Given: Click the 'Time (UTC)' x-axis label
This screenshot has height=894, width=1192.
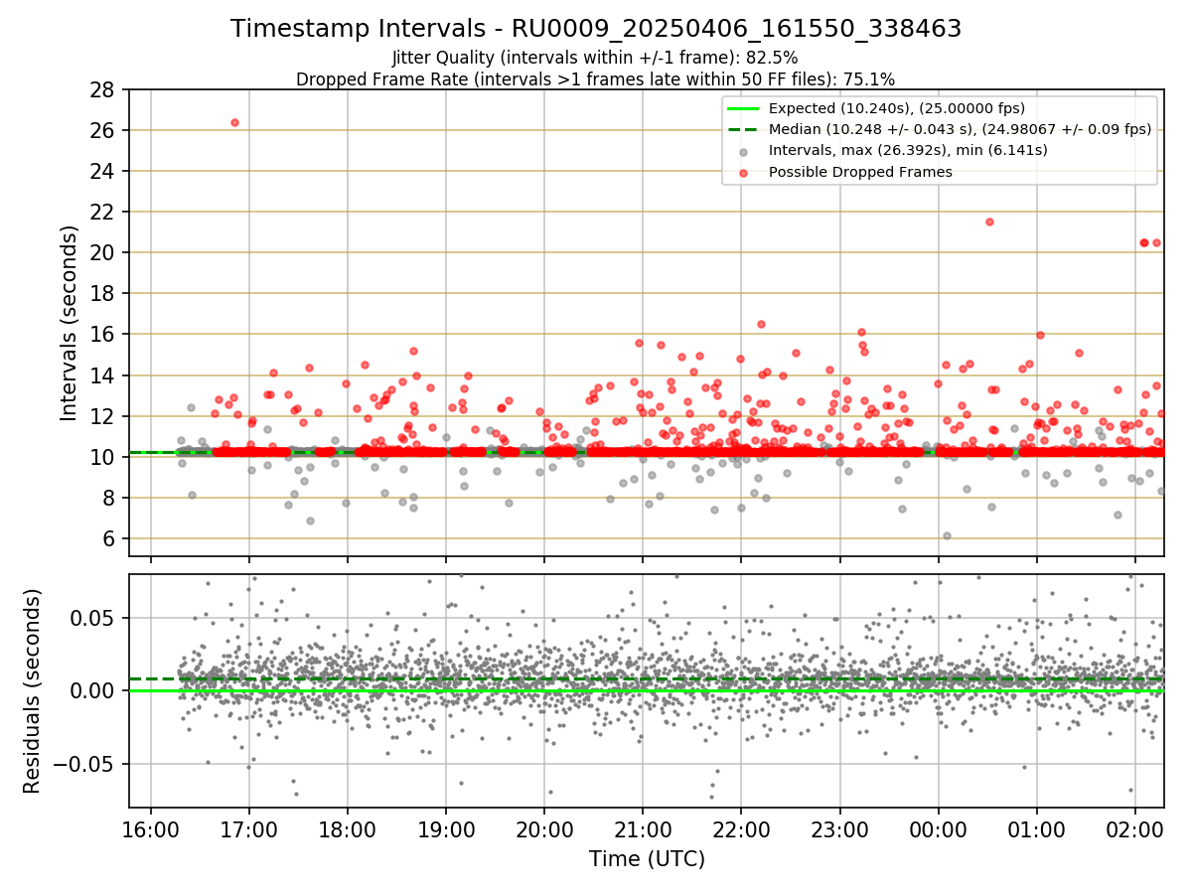Looking at the screenshot, I should [647, 858].
